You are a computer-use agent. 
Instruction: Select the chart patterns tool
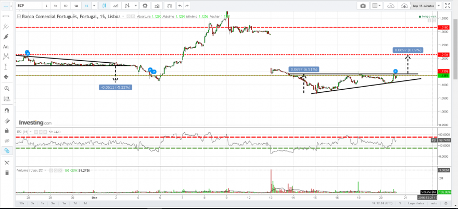click(6, 57)
